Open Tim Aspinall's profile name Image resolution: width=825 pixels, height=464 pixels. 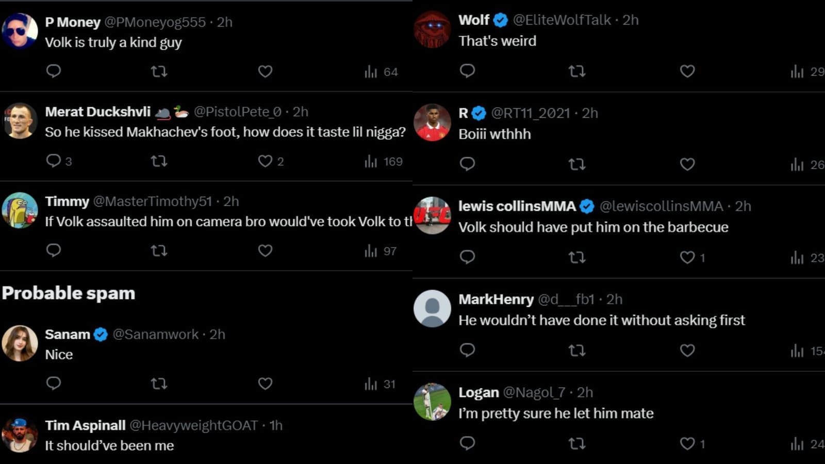85,425
